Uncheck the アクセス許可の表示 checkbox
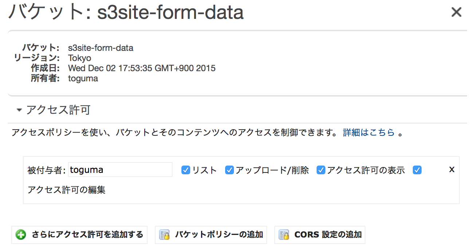This screenshot has height=252, width=470. (321, 170)
